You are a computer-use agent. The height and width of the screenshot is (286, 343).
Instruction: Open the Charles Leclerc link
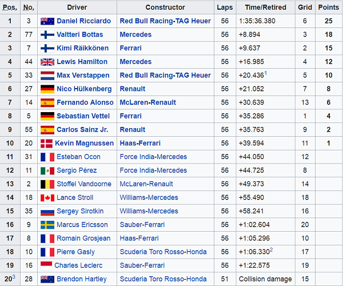(x=78, y=265)
